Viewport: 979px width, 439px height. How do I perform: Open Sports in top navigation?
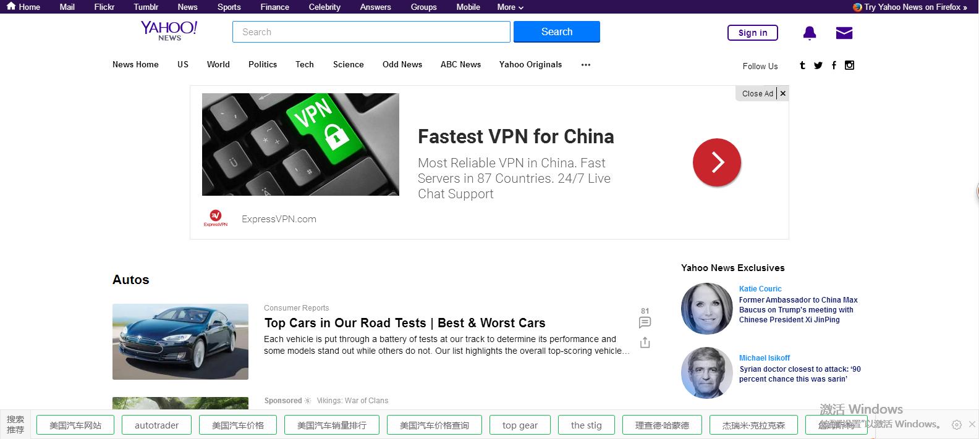coord(229,7)
